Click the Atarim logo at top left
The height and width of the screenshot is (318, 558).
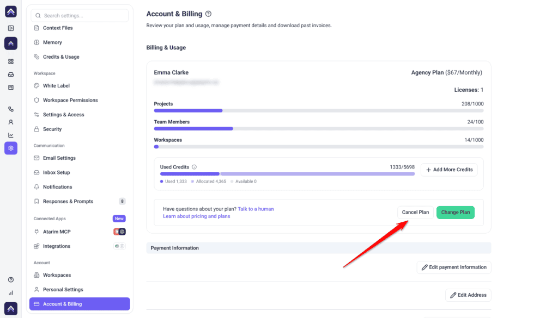point(11,12)
